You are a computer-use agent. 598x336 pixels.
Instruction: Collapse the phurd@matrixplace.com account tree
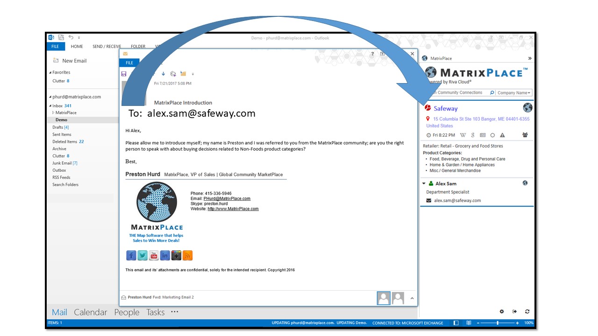pyautogui.click(x=50, y=97)
